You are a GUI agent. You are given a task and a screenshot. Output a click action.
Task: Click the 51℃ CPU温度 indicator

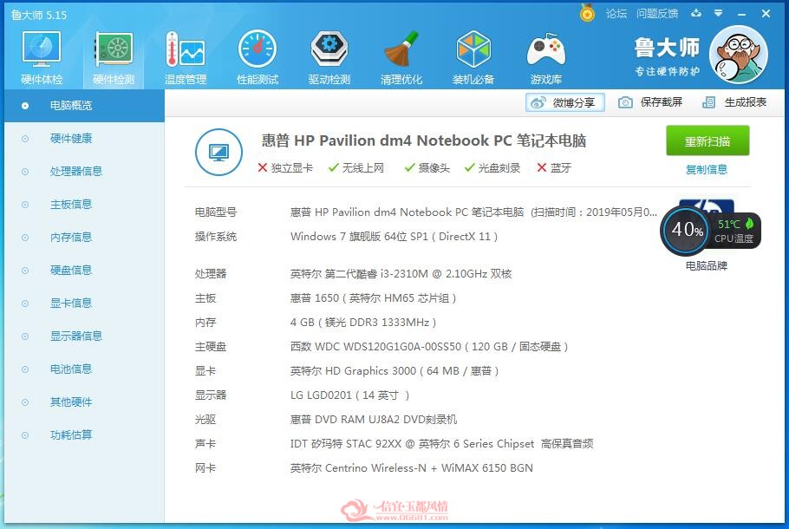pos(734,231)
